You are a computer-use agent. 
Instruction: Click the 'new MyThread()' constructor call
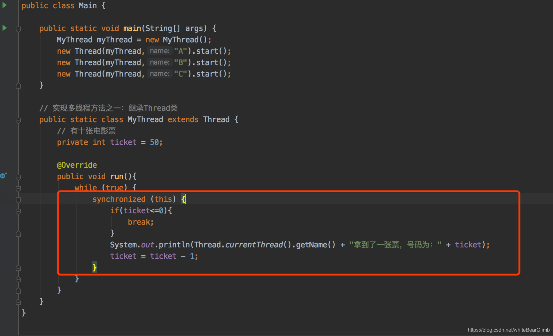176,40
